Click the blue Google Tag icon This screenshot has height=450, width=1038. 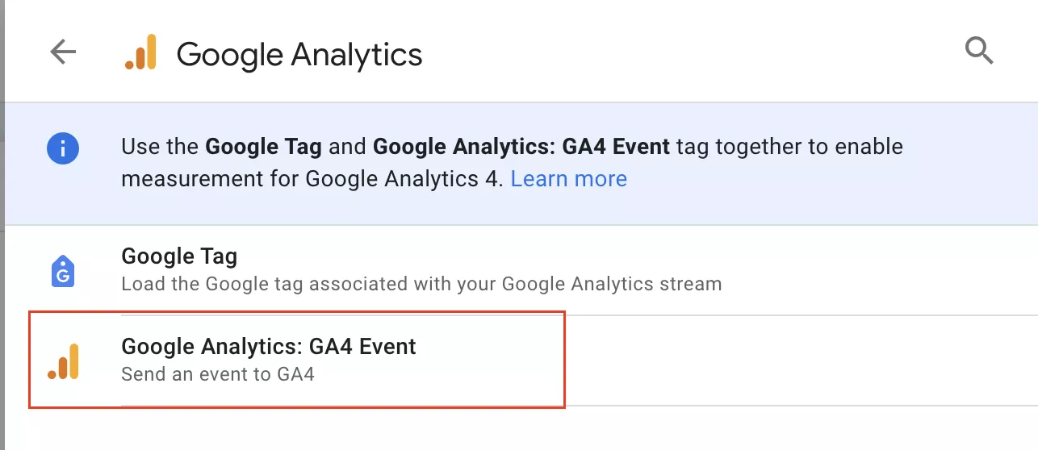63,270
